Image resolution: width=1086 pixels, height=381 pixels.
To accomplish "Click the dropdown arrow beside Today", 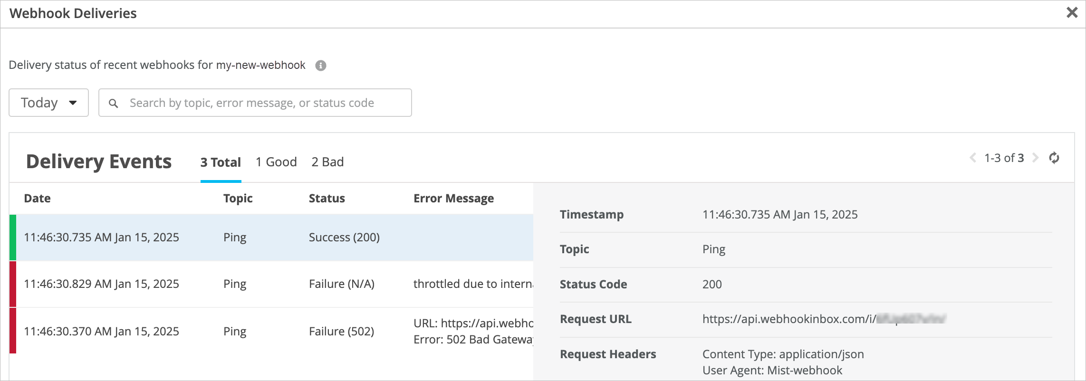I will 73,103.
